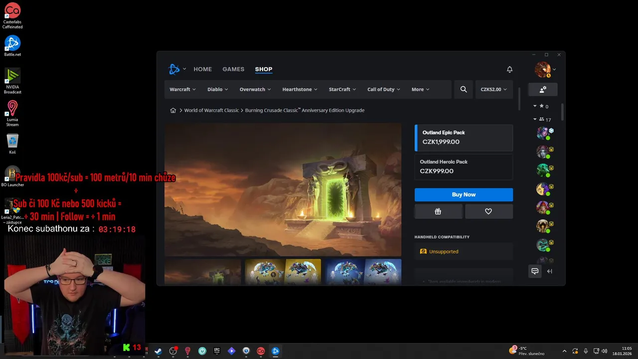The height and width of the screenshot is (359, 638).
Task: Open the More games dropdown
Action: [x=421, y=89]
